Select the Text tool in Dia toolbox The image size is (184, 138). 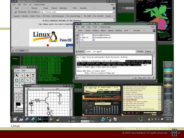33,75
